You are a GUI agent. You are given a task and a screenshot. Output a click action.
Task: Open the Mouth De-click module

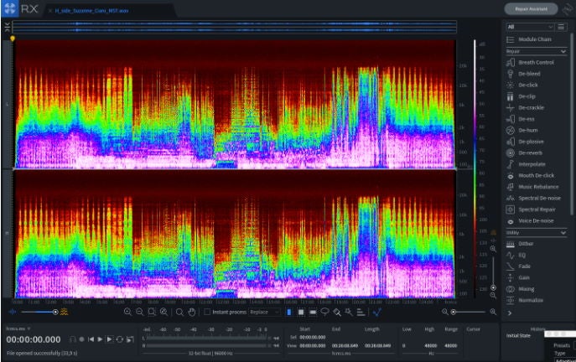click(x=533, y=175)
